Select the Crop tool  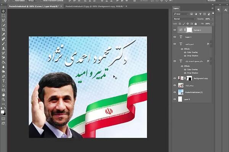pyautogui.click(x=3, y=30)
